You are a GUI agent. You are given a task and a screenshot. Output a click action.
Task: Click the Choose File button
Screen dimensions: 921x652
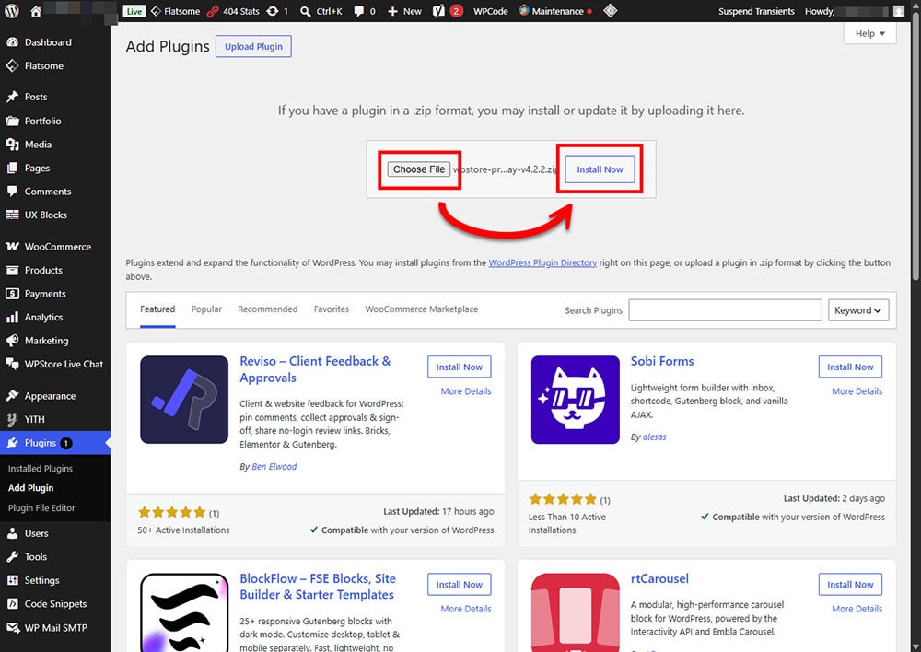click(419, 169)
